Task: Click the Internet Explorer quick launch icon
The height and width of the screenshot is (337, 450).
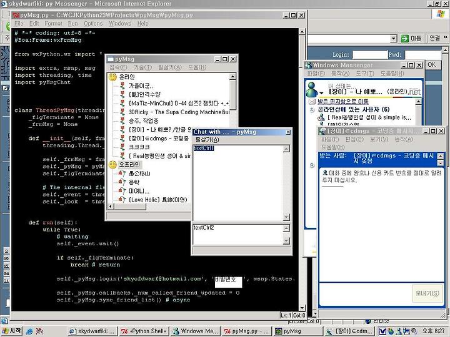Action: [29, 331]
